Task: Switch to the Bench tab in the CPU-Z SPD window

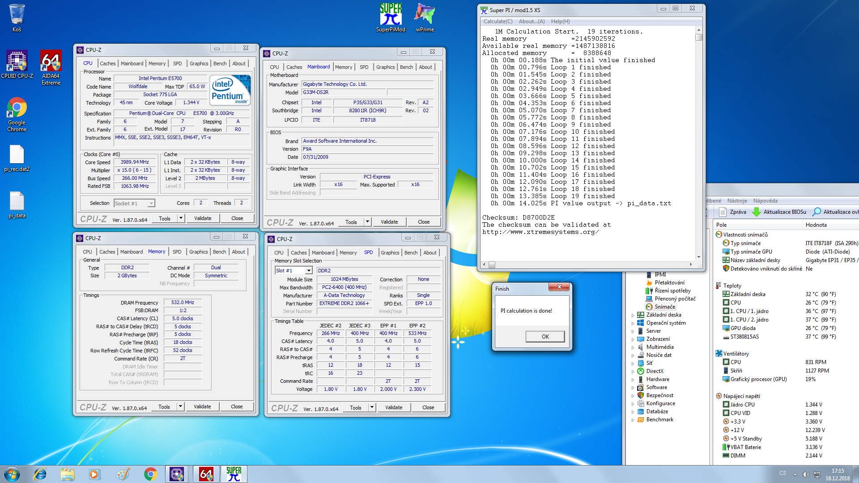Action: point(411,253)
